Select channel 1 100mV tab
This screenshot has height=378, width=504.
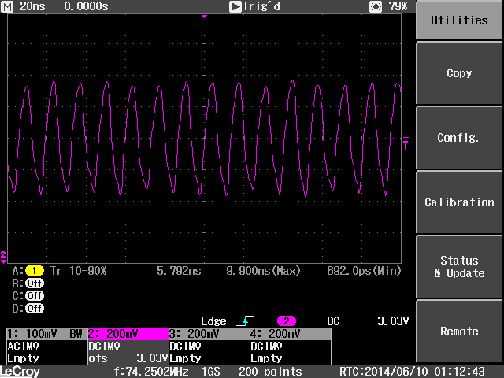pos(47,334)
